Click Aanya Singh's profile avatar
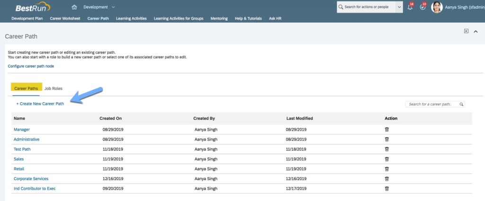 (437, 8)
